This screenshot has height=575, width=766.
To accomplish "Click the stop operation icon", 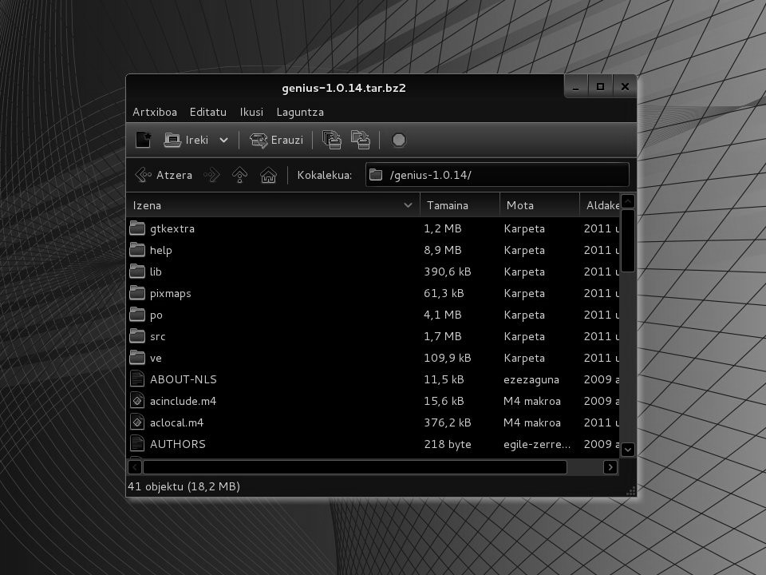I will [x=399, y=140].
